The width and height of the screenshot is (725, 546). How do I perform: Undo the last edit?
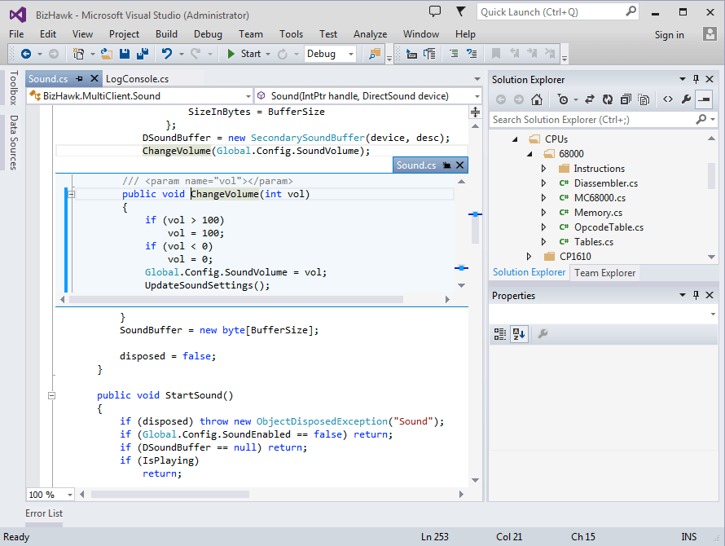click(167, 54)
